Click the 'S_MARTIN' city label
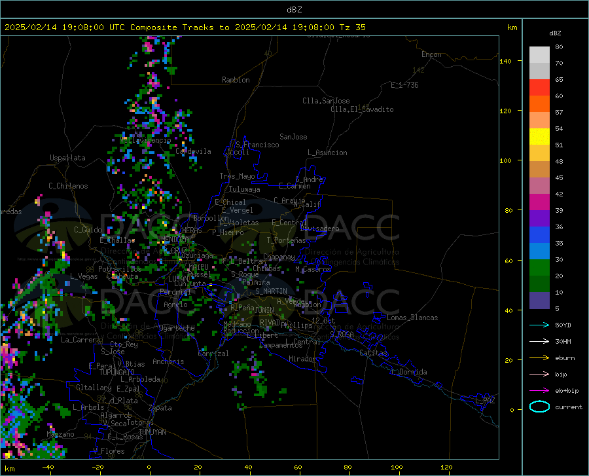 (x=271, y=291)
